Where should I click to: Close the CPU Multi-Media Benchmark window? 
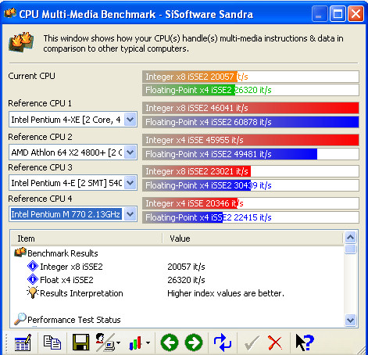[x=355, y=13]
